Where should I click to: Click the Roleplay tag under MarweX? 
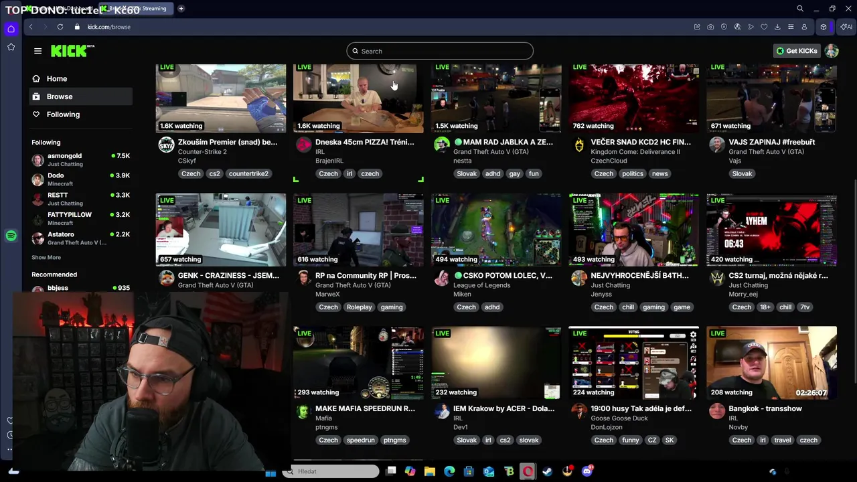click(x=359, y=307)
